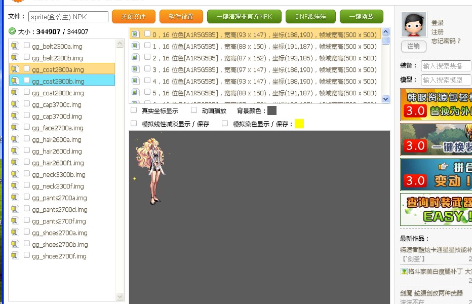Screen dimensions: 472x304
Task: Open 软件设置 settings button
Action: point(181,17)
